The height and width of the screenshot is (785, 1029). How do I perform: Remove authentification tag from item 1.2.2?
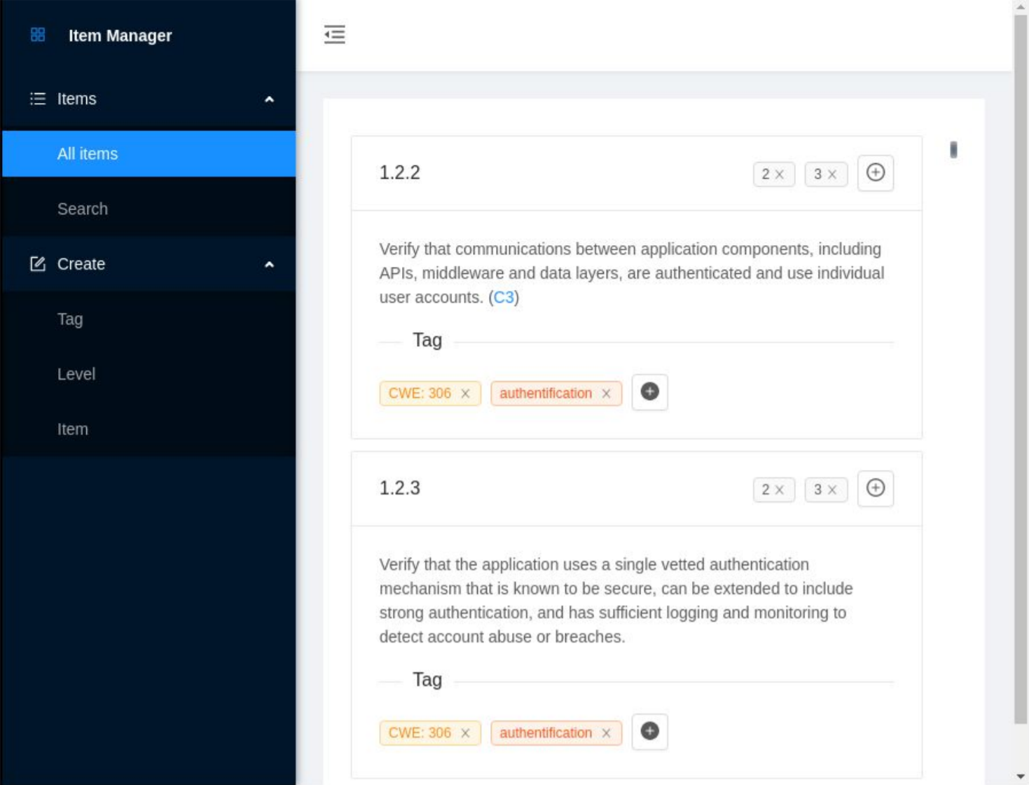click(x=607, y=394)
